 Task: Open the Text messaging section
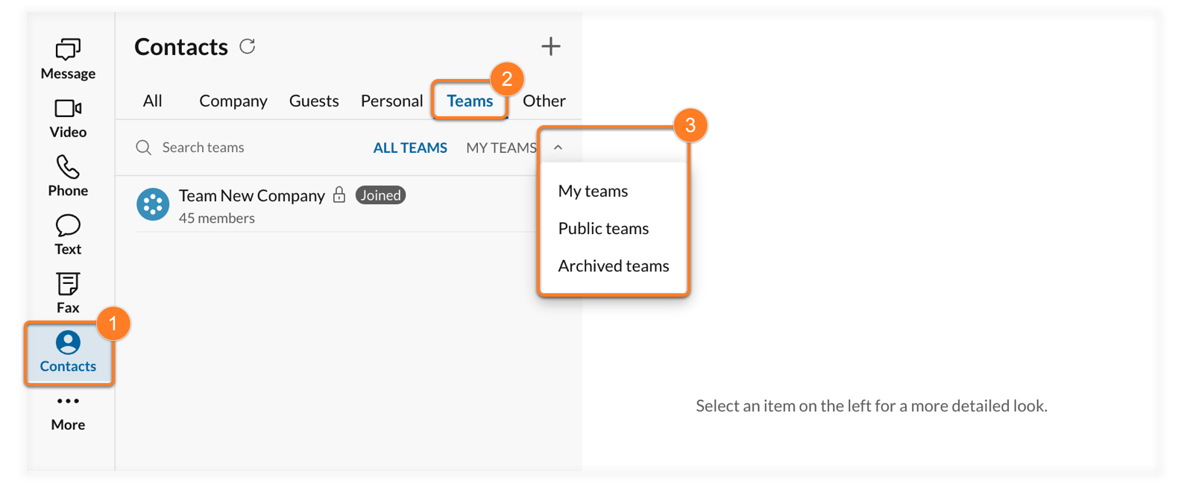[68, 235]
